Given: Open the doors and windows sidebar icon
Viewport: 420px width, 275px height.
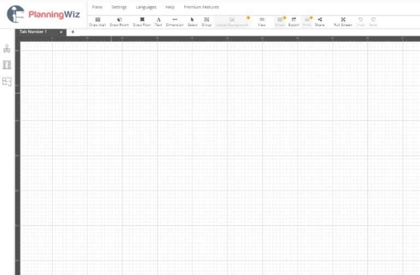Looking at the screenshot, I should pyautogui.click(x=7, y=65).
